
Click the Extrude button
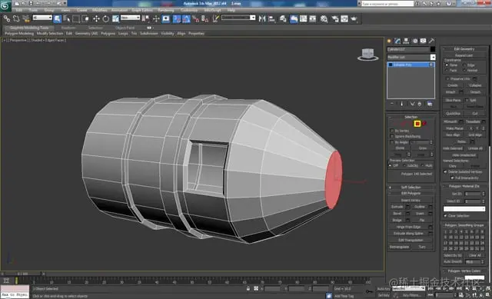(397, 207)
